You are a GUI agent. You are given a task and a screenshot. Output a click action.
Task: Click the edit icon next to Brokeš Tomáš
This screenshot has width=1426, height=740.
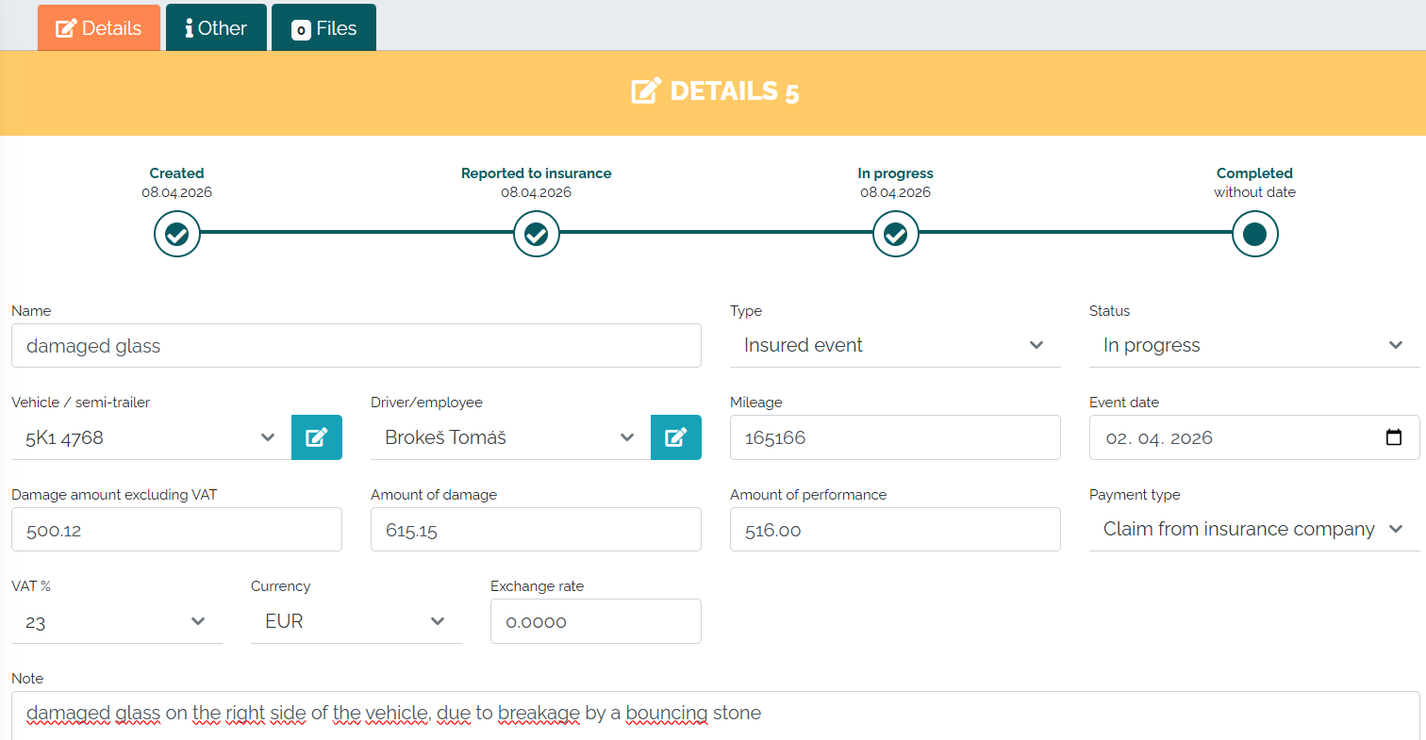[x=676, y=437]
